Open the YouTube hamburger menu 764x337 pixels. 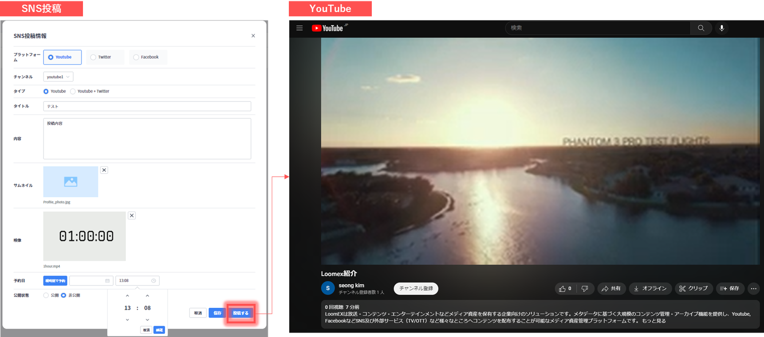(299, 28)
